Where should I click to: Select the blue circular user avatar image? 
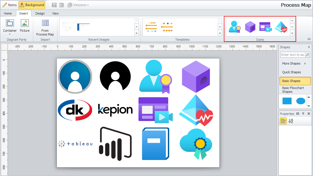pos(75,77)
